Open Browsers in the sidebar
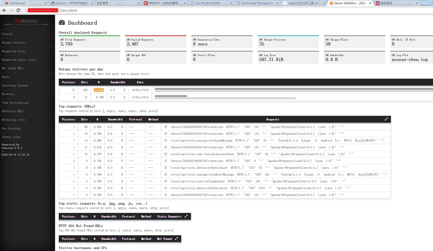 27,94
